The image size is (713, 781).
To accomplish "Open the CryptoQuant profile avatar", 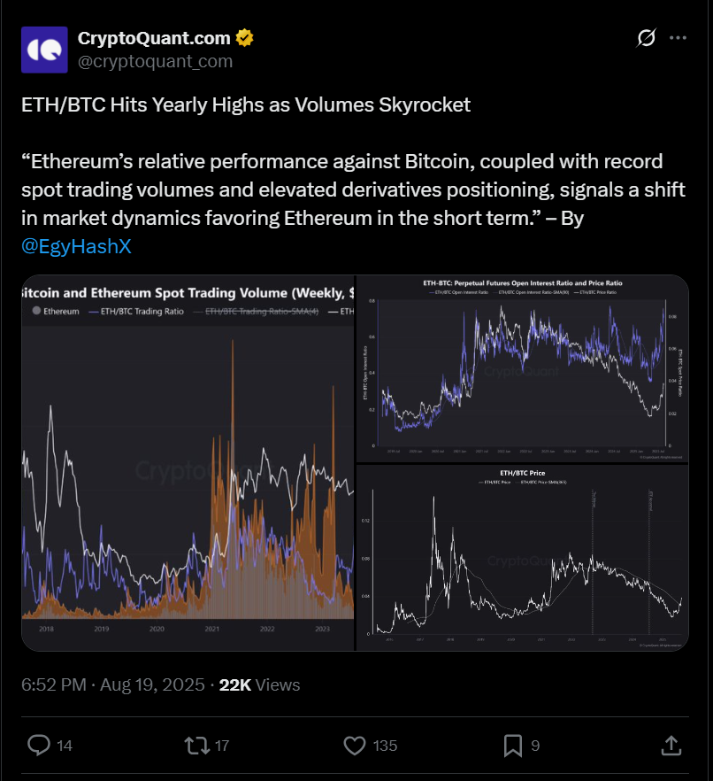I will [x=44, y=50].
